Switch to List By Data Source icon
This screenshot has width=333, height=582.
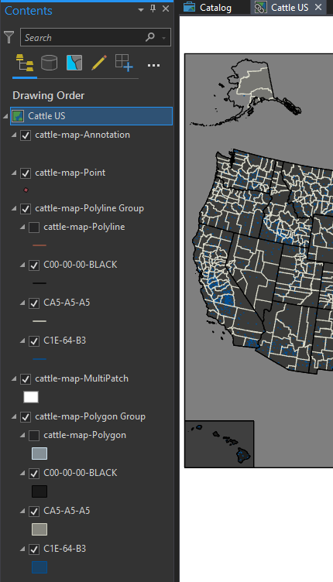click(x=49, y=63)
